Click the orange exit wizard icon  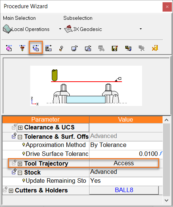(155, 48)
